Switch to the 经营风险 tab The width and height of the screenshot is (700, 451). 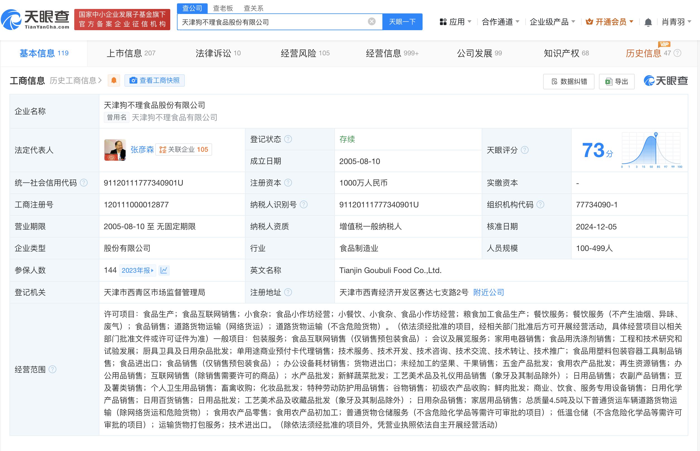[305, 53]
